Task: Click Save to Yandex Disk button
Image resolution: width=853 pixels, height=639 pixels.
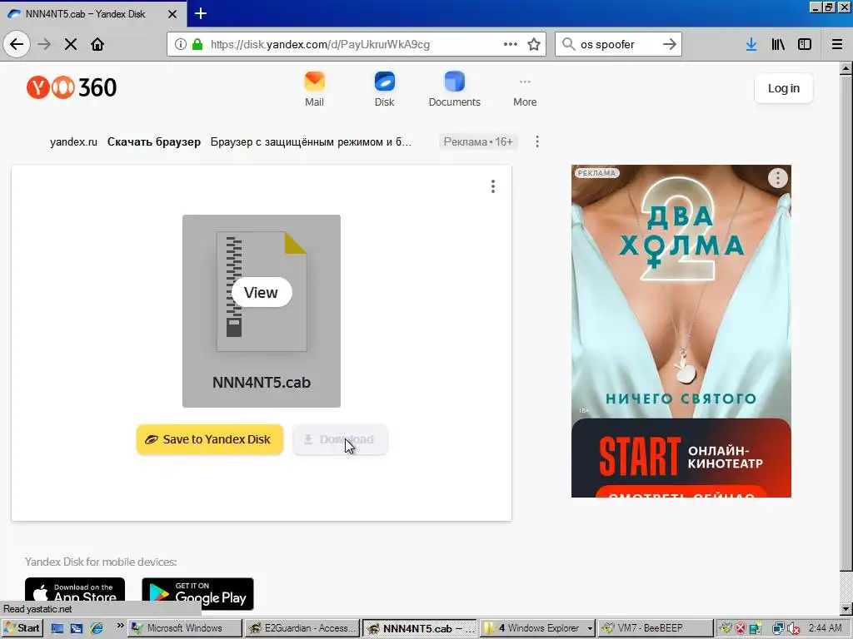Action: point(209,439)
